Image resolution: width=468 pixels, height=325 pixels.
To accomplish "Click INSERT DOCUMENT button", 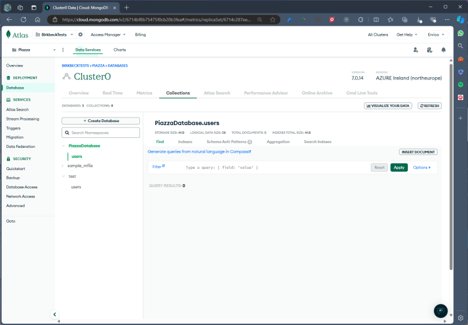I will (418, 152).
